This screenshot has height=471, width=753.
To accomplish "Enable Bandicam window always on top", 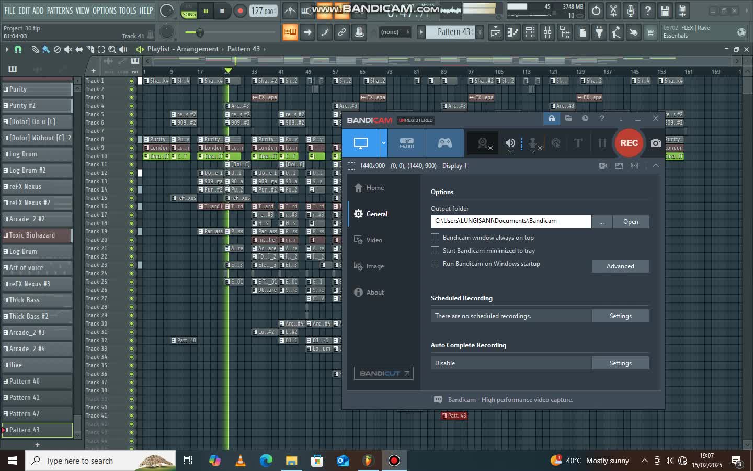I will pyautogui.click(x=435, y=238).
